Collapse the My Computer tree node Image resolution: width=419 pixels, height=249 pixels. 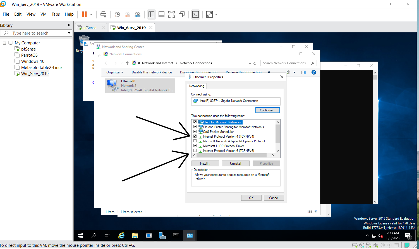[4, 43]
